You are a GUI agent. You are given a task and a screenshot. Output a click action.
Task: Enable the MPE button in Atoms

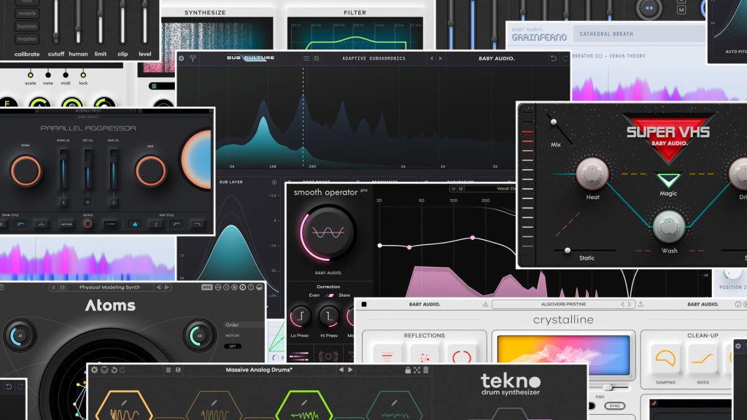coord(206,287)
